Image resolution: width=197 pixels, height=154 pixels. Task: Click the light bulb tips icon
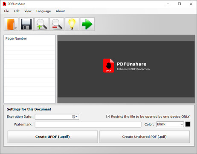coord(72,24)
